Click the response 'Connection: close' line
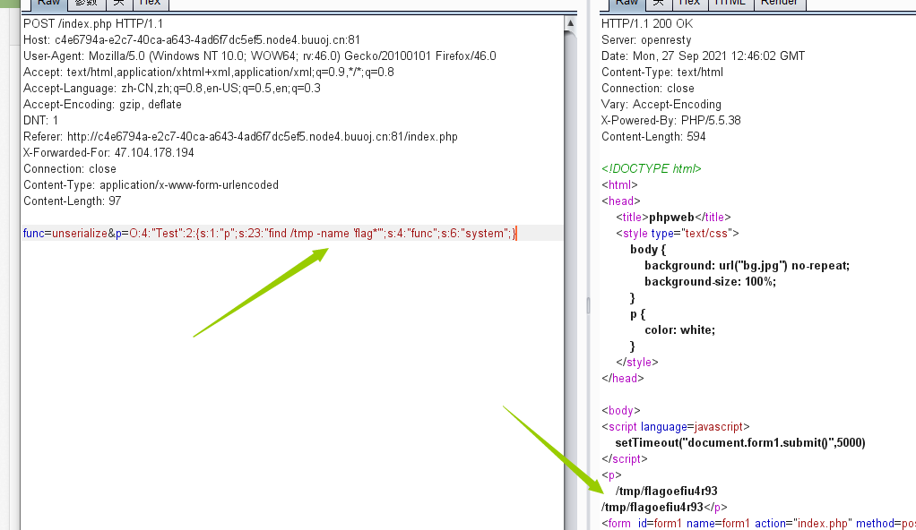Screen dimensions: 916x530 [x=648, y=88]
